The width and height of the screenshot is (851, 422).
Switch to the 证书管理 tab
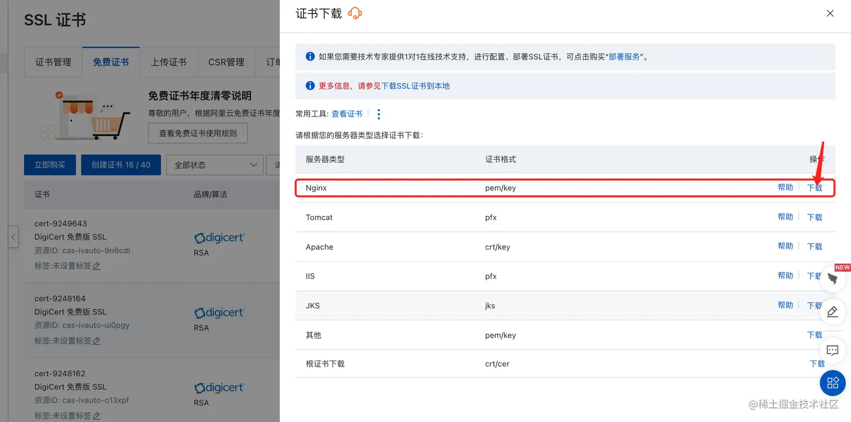53,62
